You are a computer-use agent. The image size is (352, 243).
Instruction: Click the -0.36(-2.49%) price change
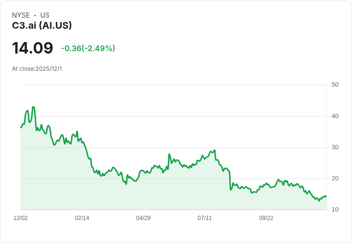point(88,48)
